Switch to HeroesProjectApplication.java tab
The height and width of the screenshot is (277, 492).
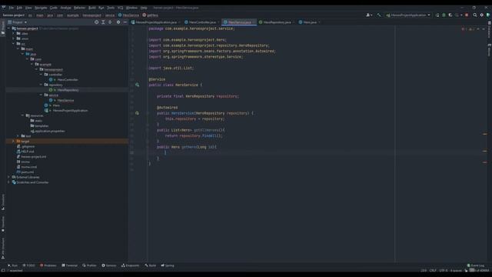click(155, 22)
